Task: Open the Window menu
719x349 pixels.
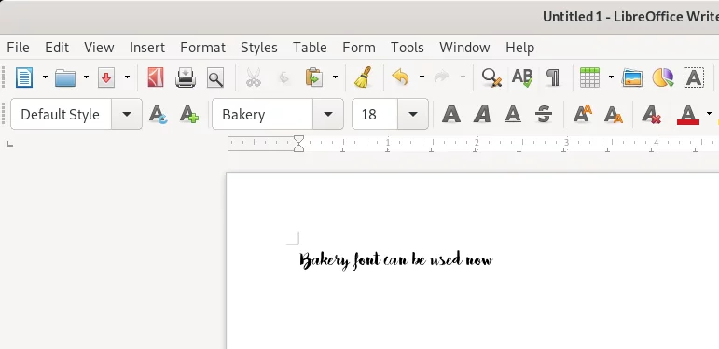Action: click(464, 48)
